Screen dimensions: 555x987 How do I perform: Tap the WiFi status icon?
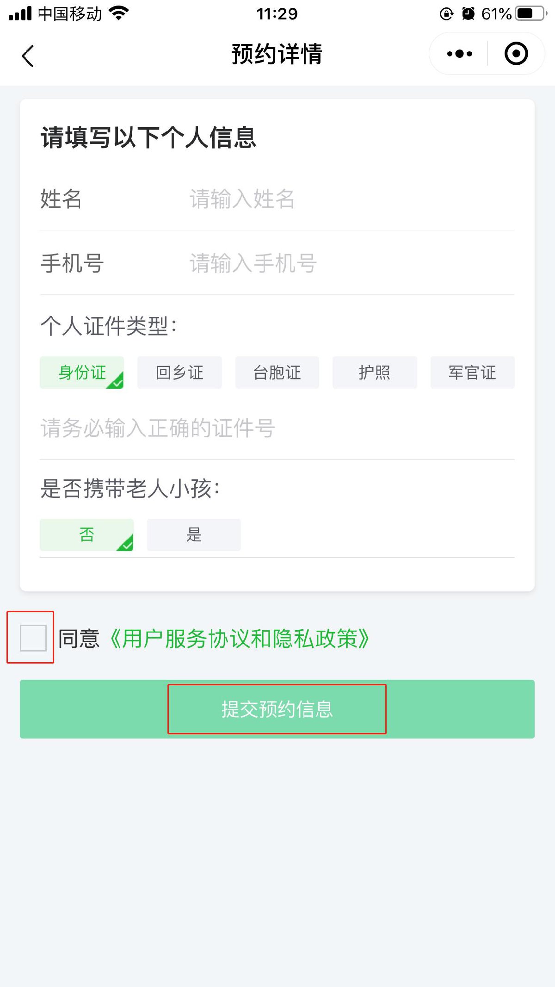119,13
